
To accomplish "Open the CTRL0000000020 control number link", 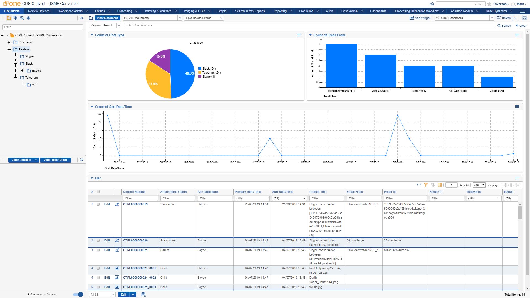I will pos(135,240).
